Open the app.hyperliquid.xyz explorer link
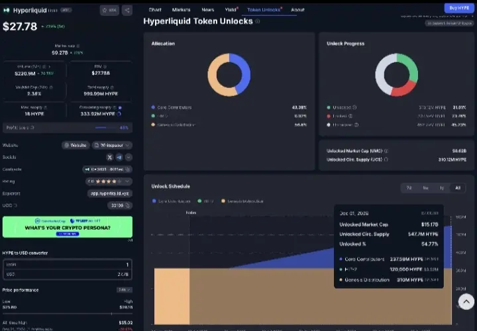Image resolution: width=477 pixels, height=331 pixels. (x=110, y=193)
